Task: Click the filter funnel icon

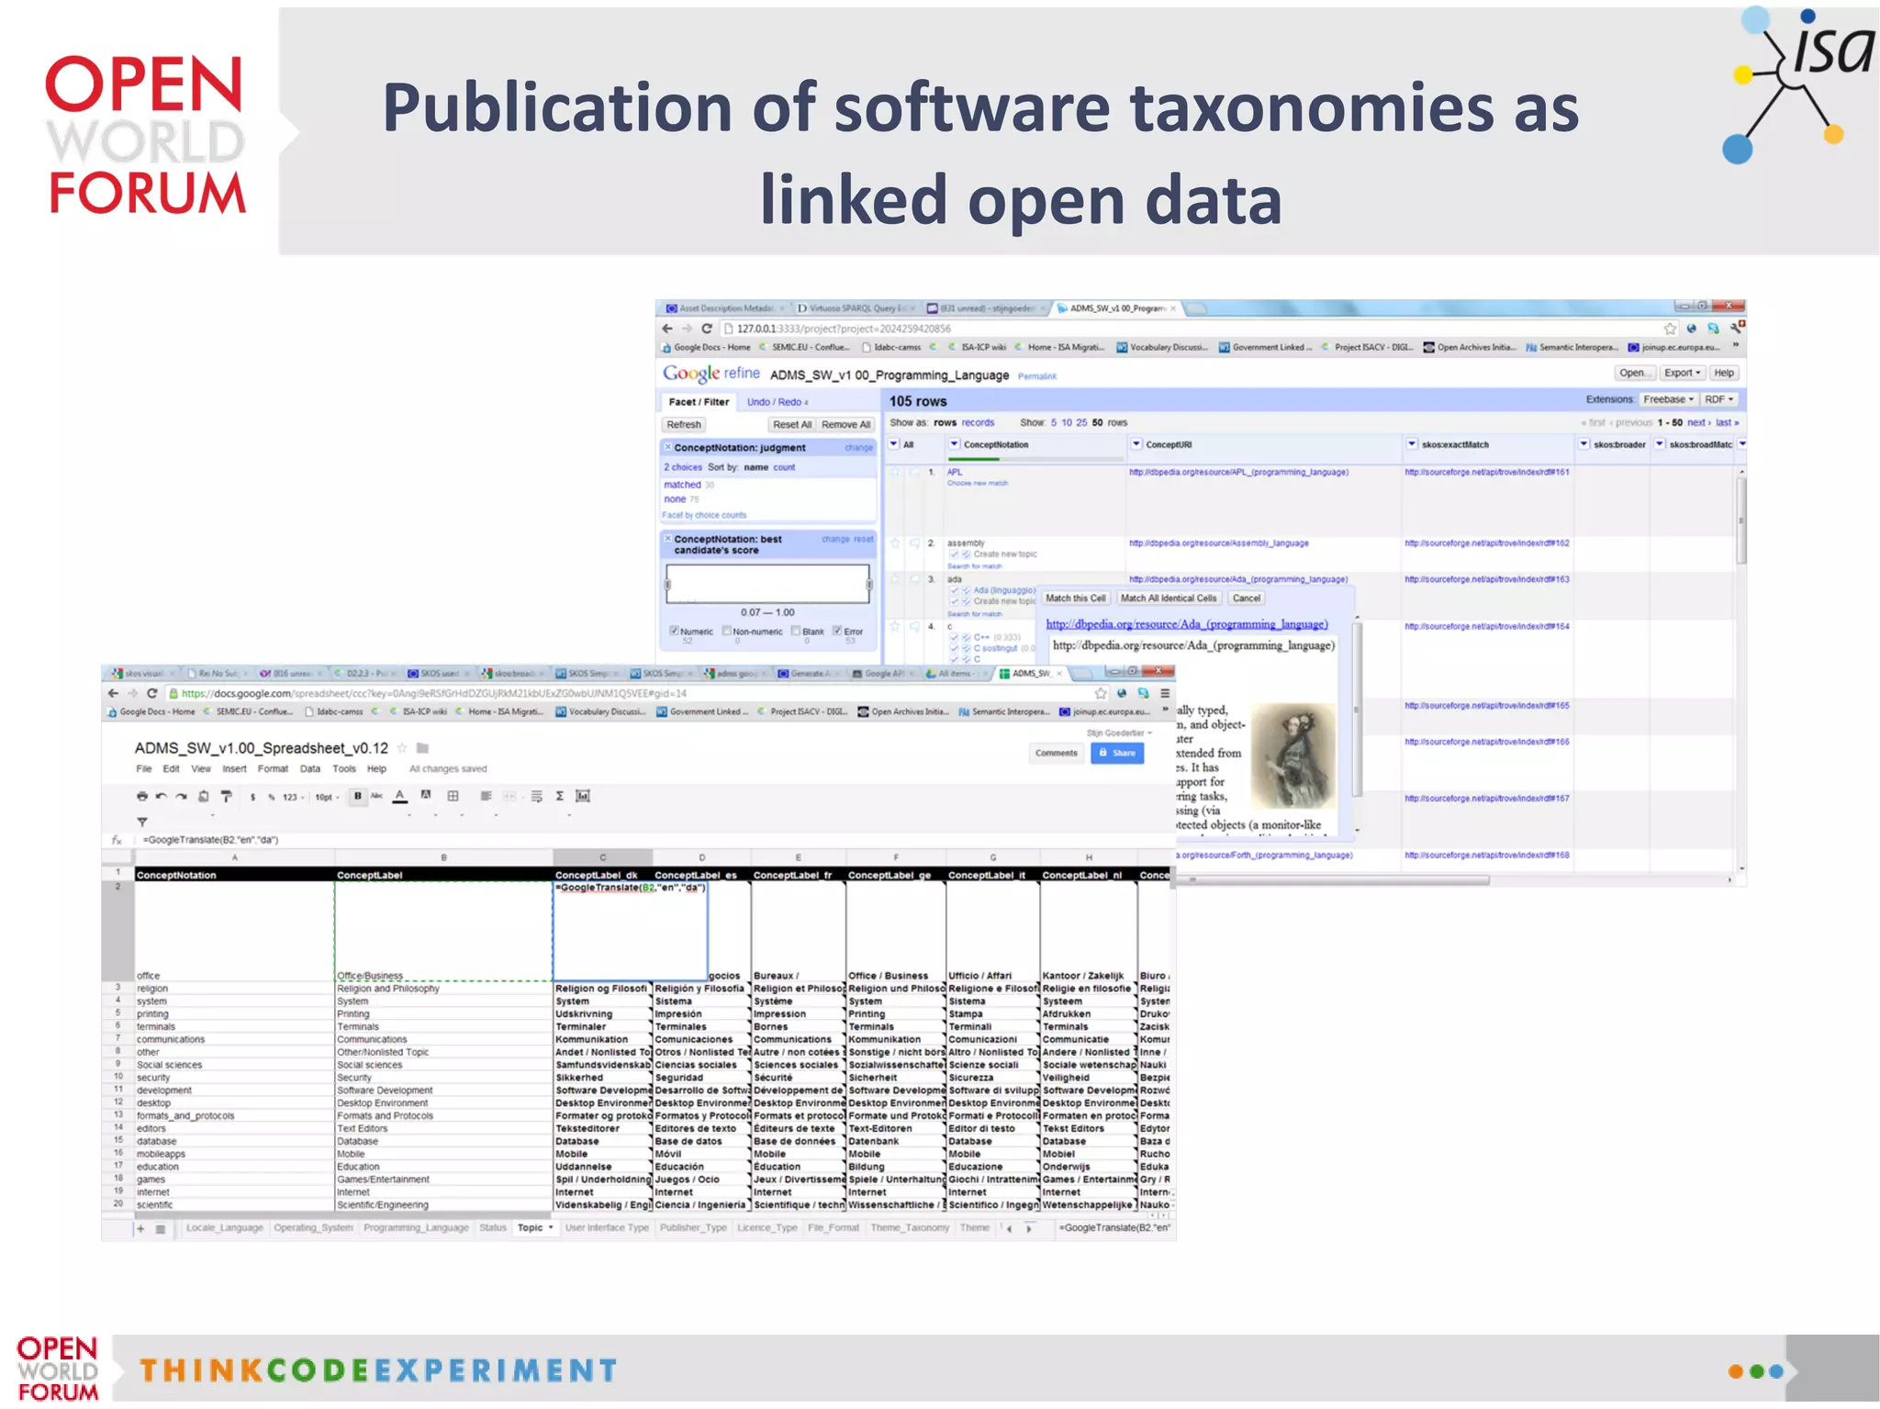Action: tap(142, 822)
